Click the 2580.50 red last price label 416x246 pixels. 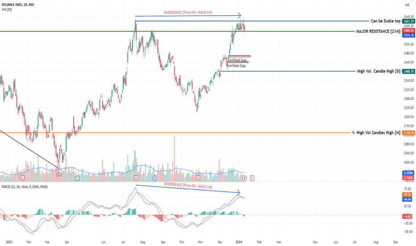408,30
